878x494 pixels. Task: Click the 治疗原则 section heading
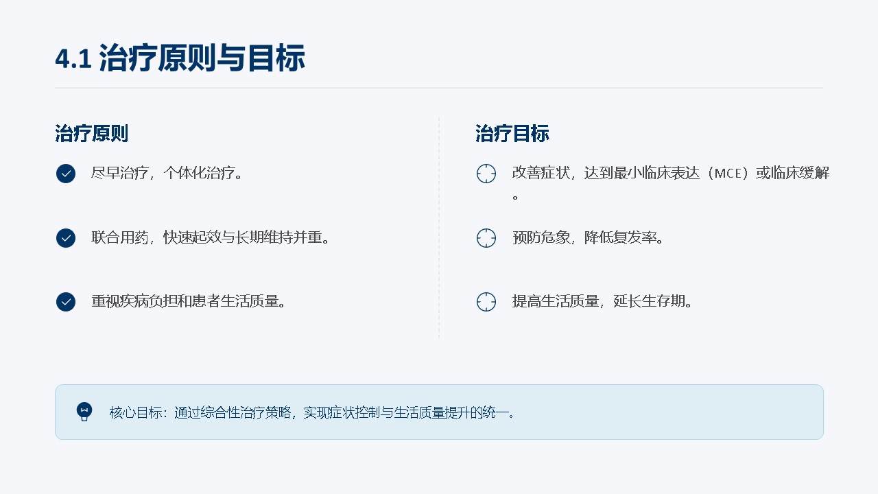pos(92,134)
